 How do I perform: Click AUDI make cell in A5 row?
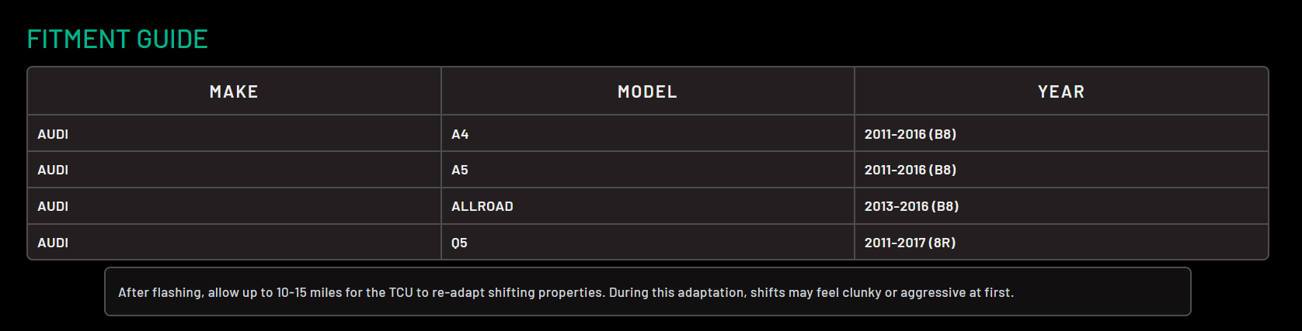pos(53,170)
